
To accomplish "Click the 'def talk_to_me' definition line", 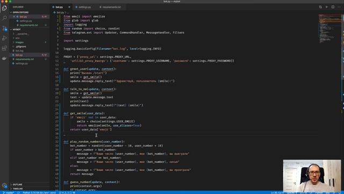I will (x=90, y=89).
